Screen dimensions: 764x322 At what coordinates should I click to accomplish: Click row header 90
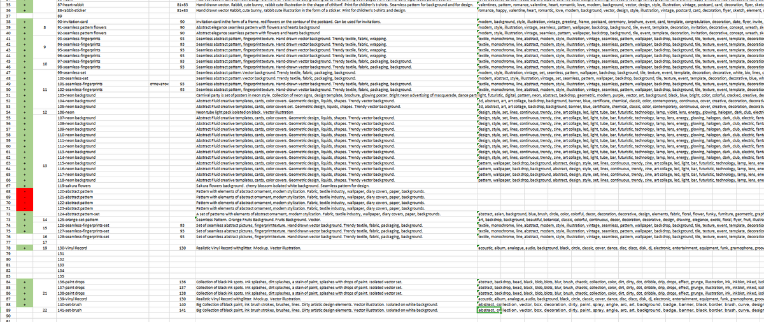point(8,314)
